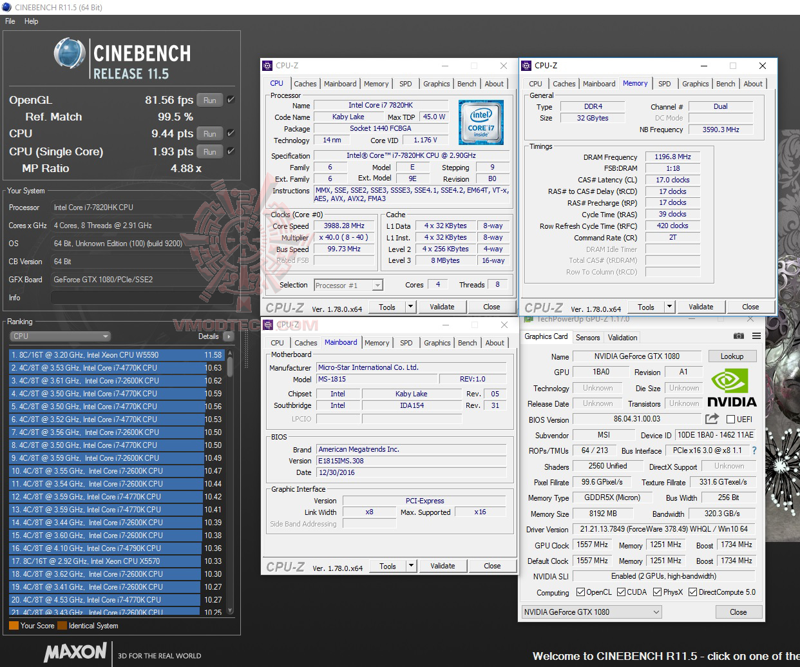This screenshot has height=667, width=800.
Task: Click the Ranking Details arrow icon
Action: (228, 336)
